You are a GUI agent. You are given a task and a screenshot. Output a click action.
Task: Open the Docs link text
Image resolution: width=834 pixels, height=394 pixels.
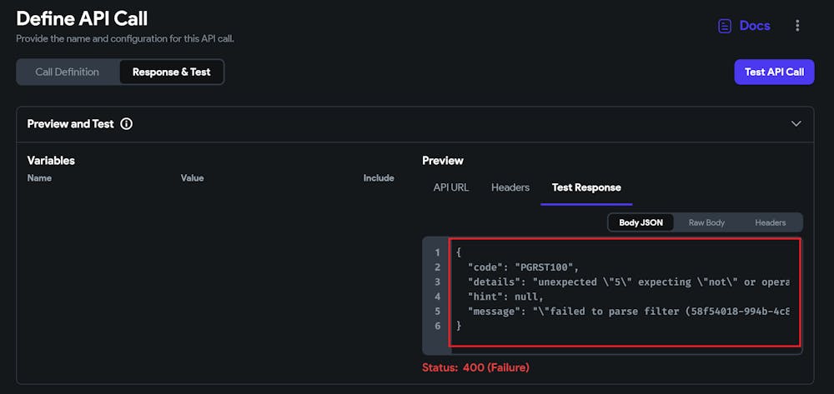755,26
